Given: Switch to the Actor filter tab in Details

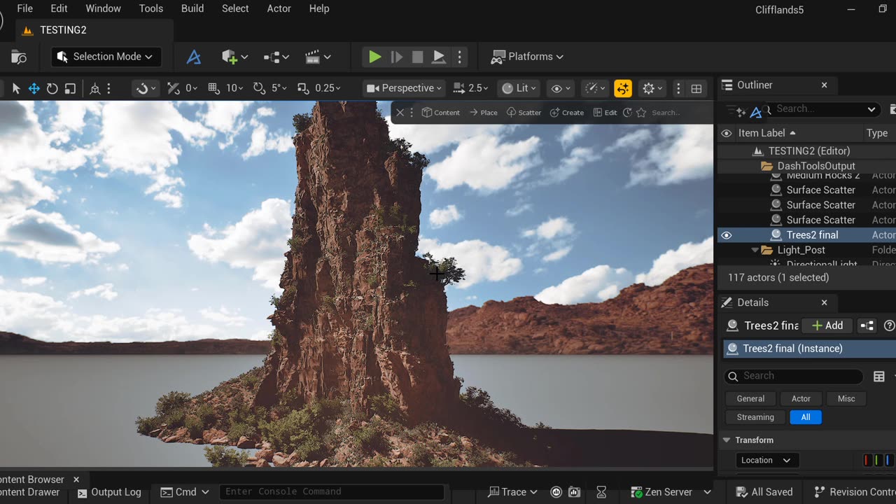Looking at the screenshot, I should click(x=801, y=398).
